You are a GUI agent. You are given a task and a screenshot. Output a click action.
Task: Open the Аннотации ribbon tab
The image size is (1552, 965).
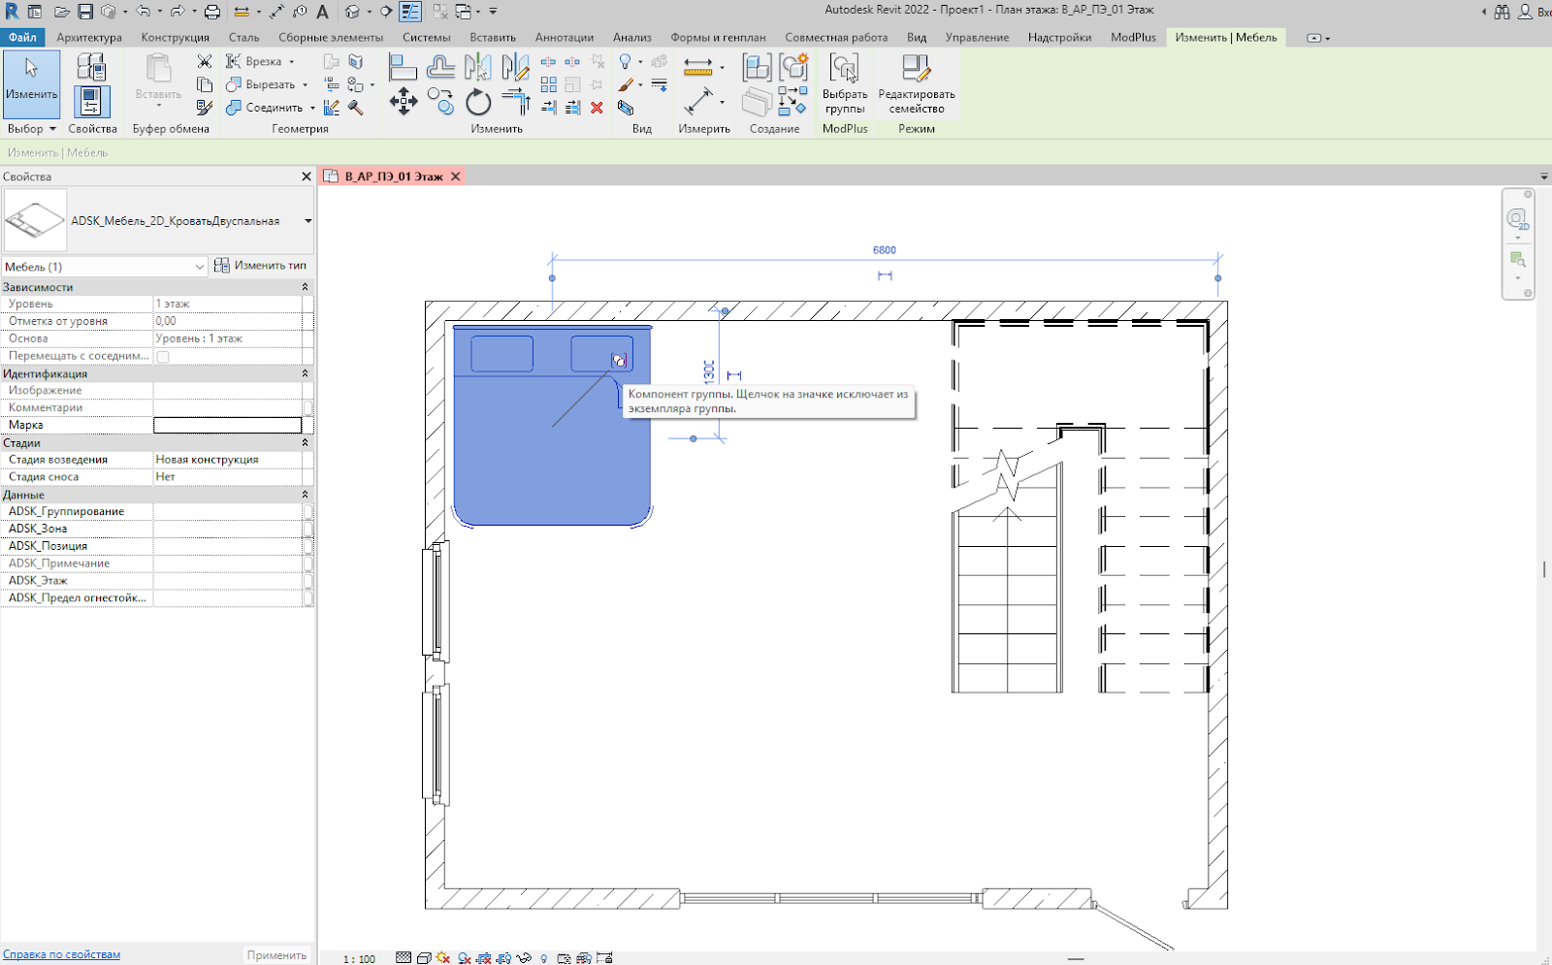pyautogui.click(x=564, y=38)
